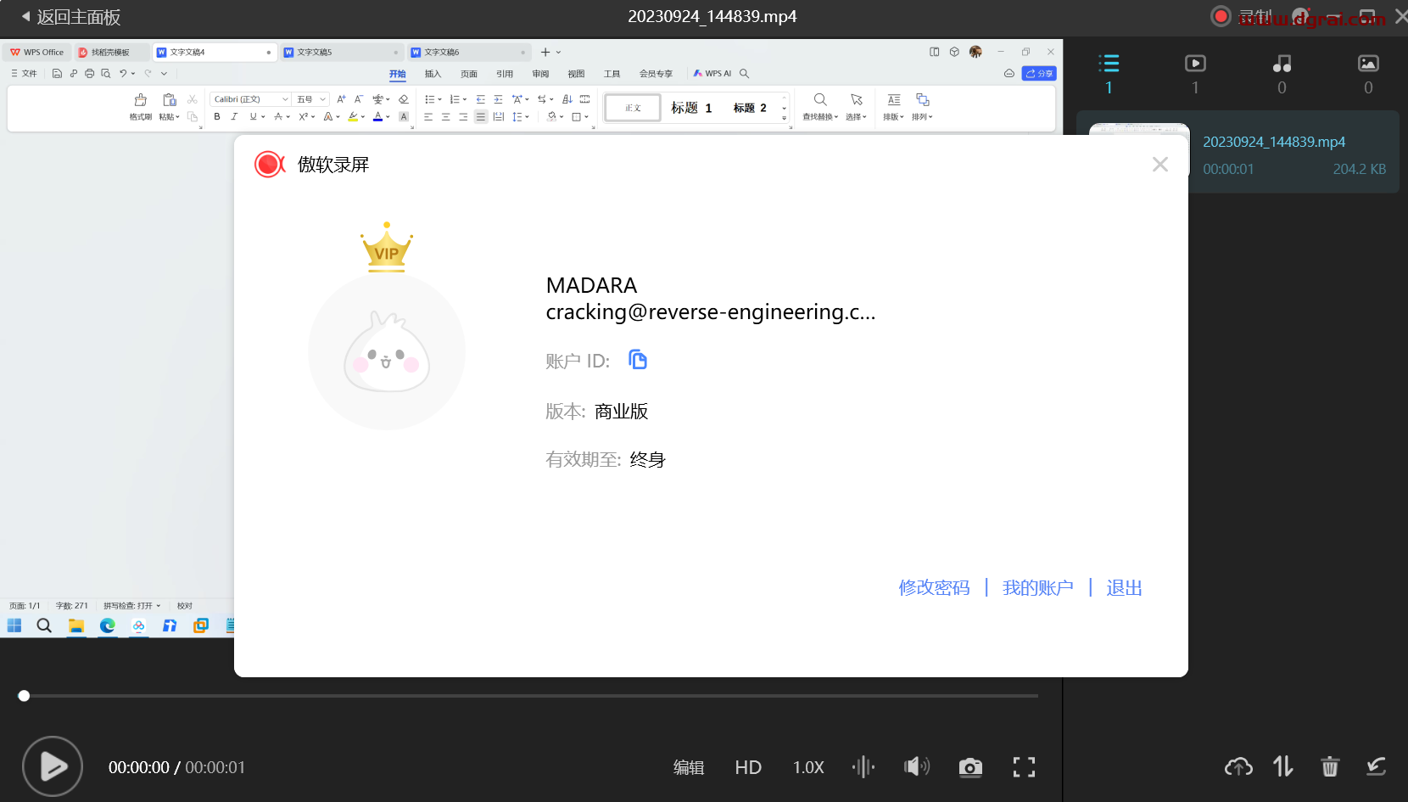
Task: Click the audio waveform icon
Action: (x=863, y=767)
